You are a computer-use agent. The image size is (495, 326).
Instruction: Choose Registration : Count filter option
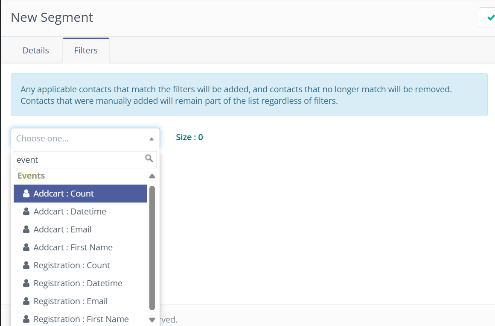(72, 265)
